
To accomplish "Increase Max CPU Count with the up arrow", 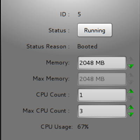I will coord(131,107).
